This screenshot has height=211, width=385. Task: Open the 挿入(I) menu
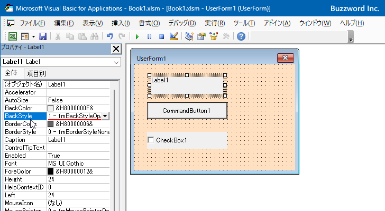click(x=121, y=23)
